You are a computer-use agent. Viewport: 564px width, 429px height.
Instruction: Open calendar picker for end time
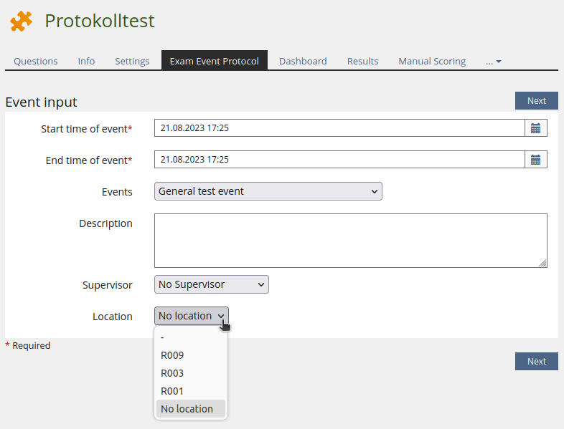pyautogui.click(x=535, y=160)
